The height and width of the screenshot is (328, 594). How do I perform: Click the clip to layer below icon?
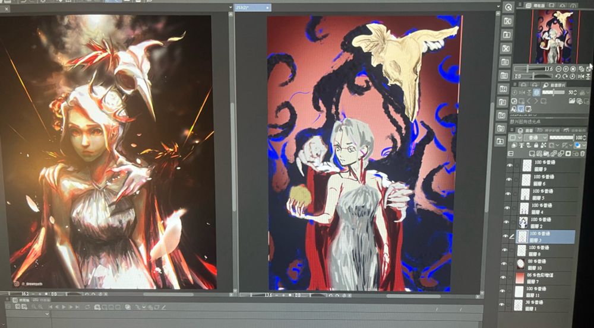point(514,145)
